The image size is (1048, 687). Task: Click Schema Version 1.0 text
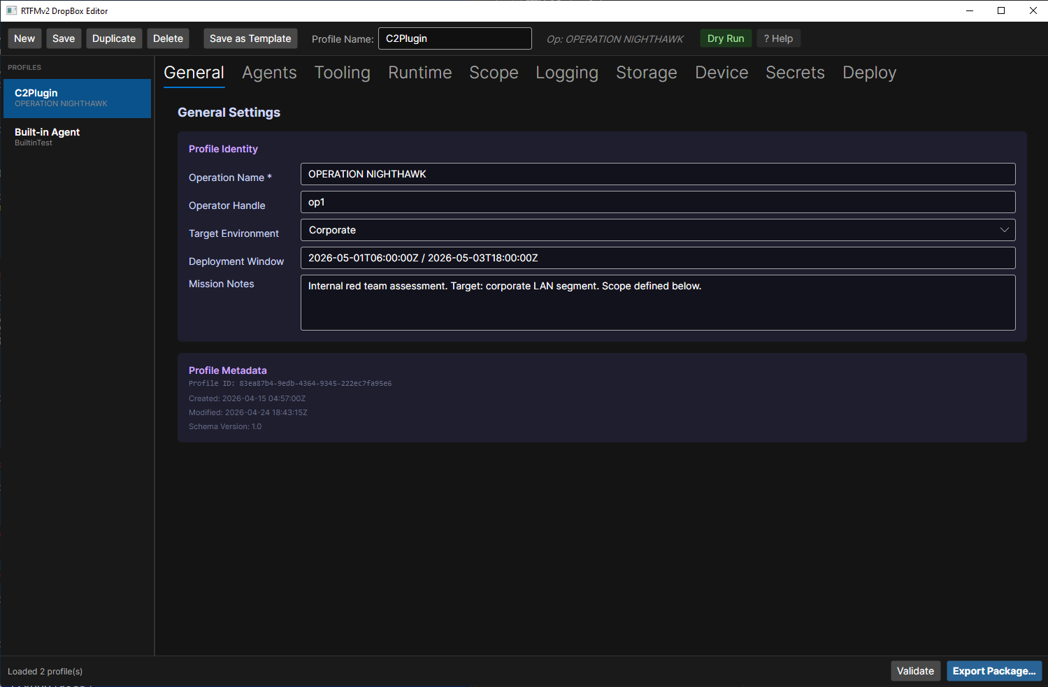(x=225, y=426)
